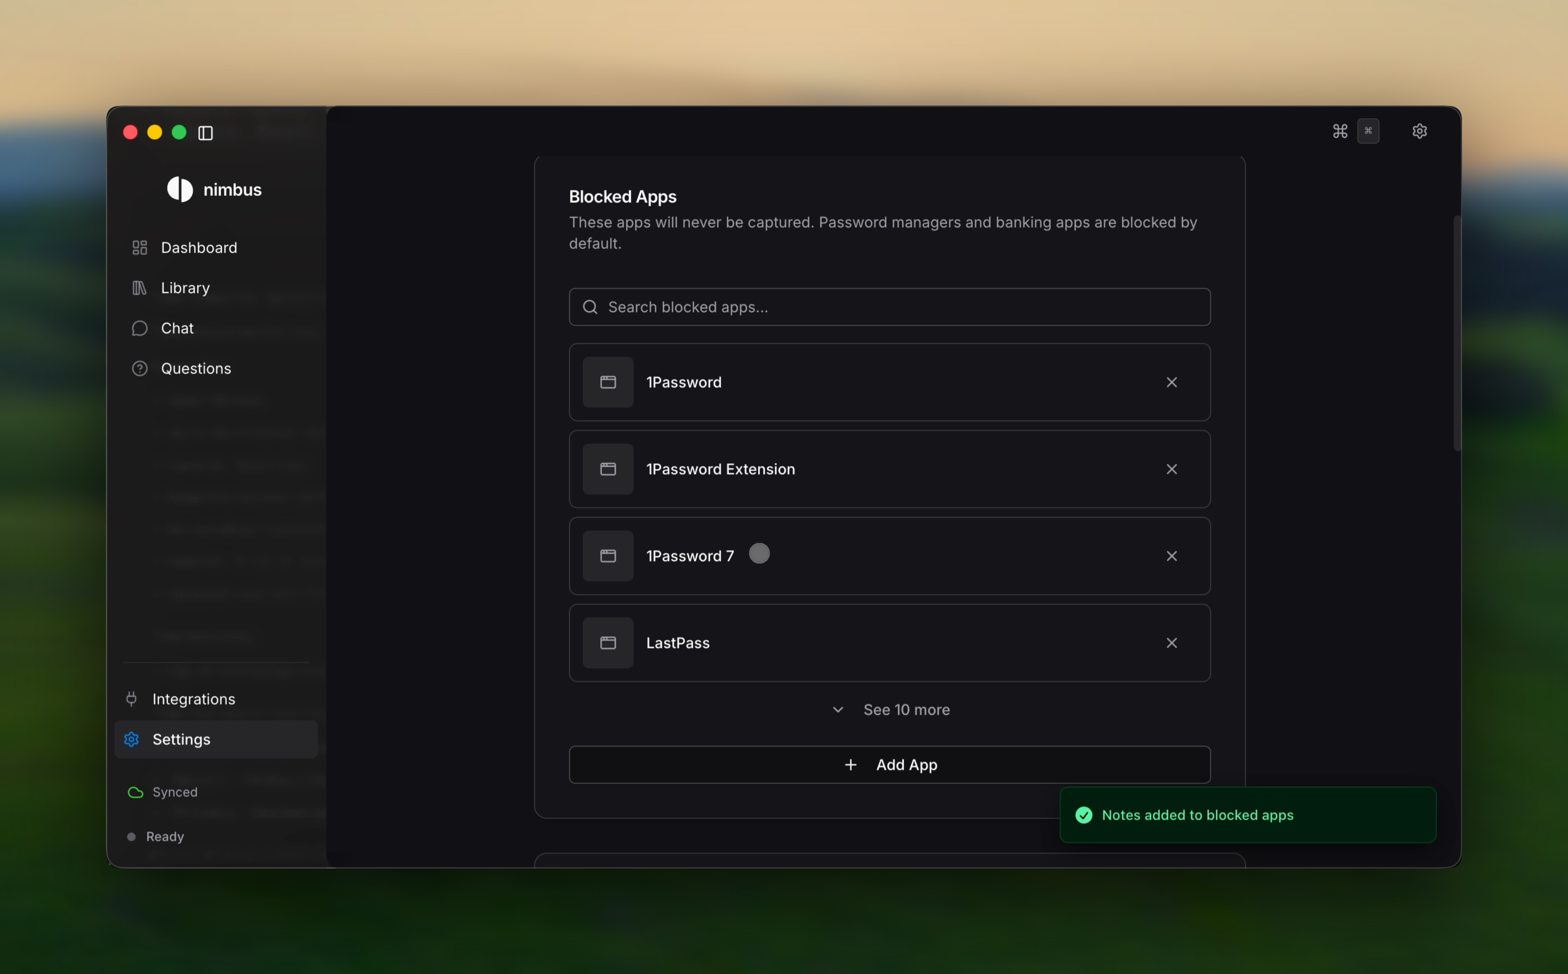Click the Notes added to blocked apps toast
1568x974 pixels.
[x=1248, y=815]
